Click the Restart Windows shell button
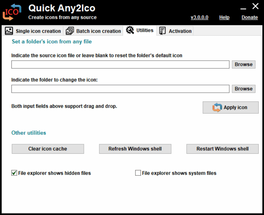 [x=222, y=149]
